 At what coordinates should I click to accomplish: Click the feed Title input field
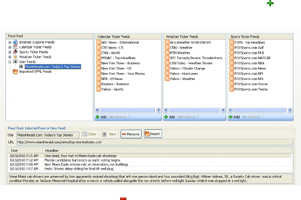[x=48, y=135]
